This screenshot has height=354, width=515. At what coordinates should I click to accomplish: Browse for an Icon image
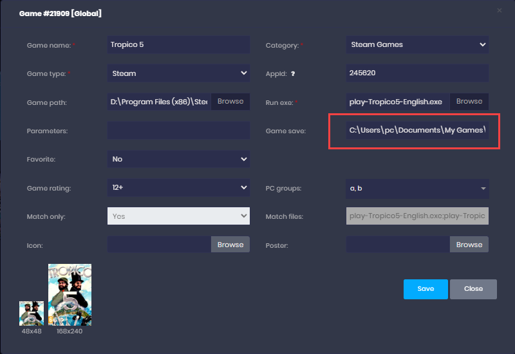[x=230, y=245]
